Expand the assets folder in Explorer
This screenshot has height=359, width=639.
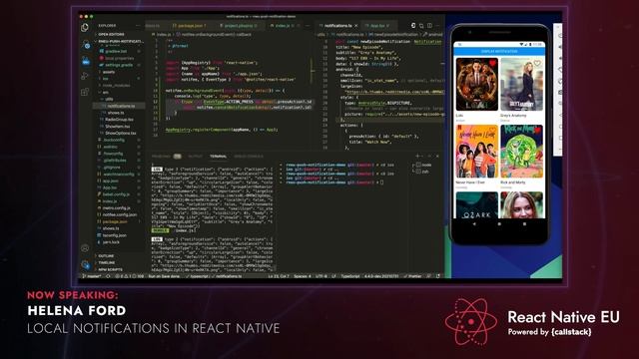tap(108, 72)
